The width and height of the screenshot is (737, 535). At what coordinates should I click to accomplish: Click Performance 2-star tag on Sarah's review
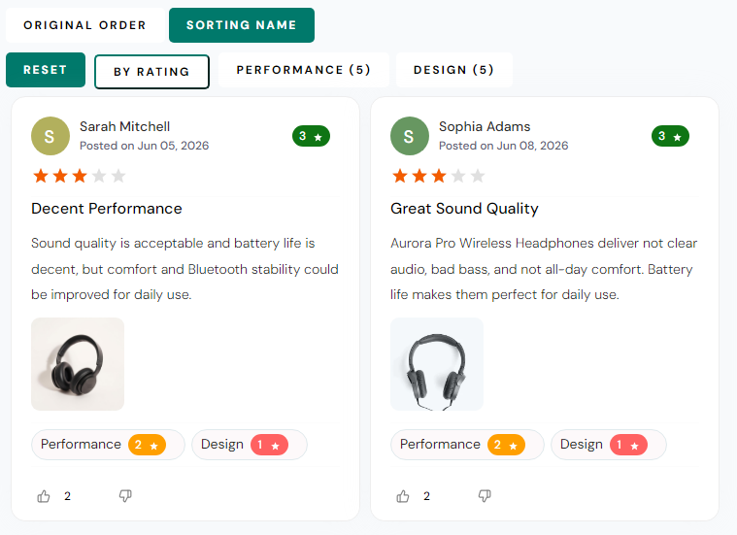(x=108, y=445)
